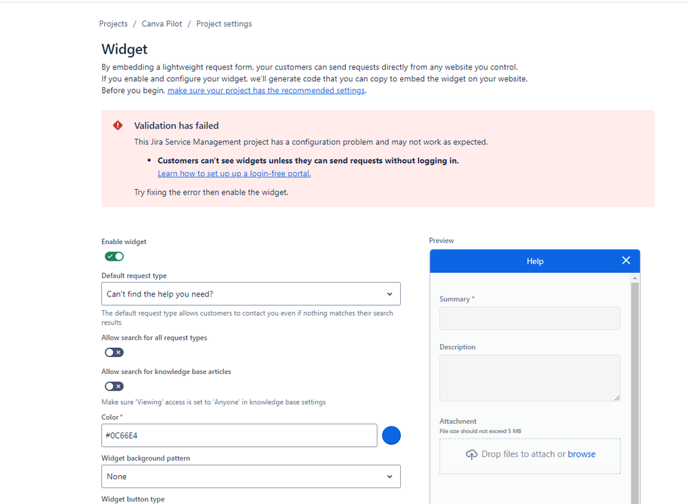This screenshot has width=688, height=504.
Task: Click the cloud upload icon in the attachment area
Action: [472, 454]
